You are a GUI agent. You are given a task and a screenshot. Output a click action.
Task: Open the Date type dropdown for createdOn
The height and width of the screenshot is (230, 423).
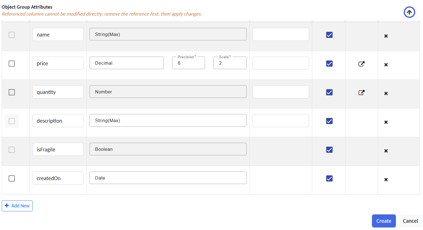[168, 178]
